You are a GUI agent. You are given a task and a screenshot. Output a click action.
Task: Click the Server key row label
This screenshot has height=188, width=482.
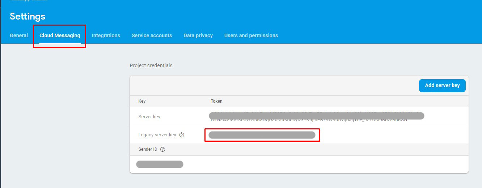149,117
